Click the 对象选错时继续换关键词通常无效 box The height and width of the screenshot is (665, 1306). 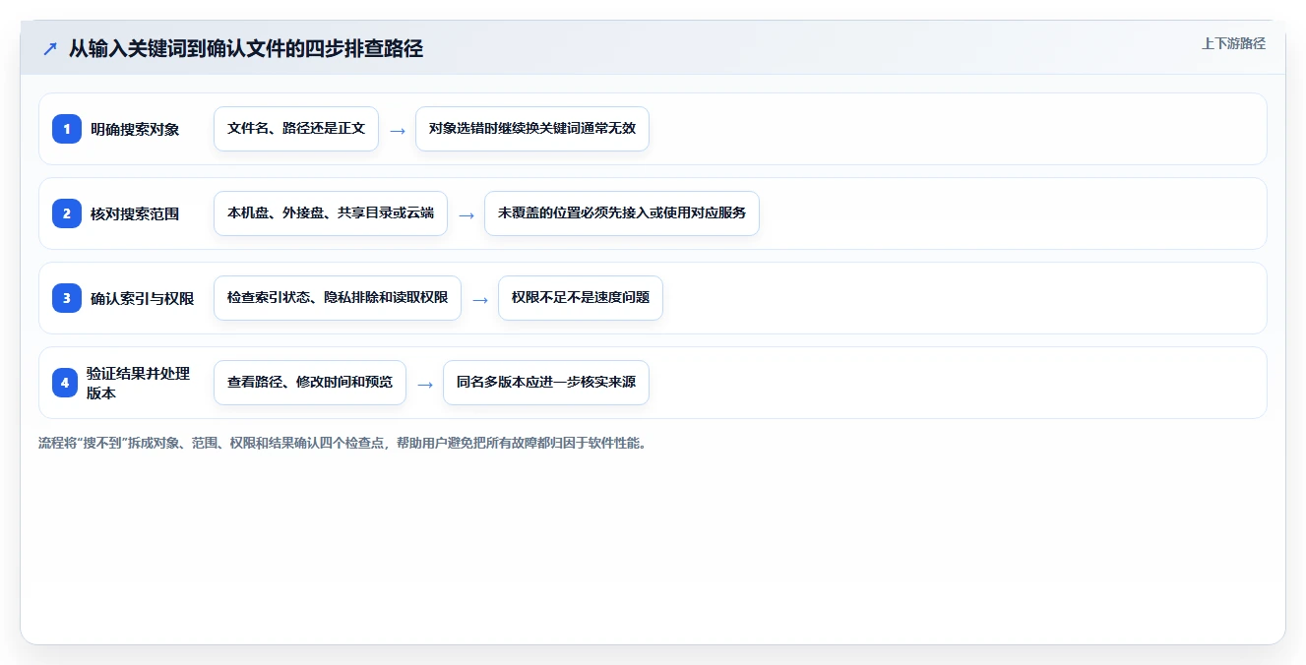click(x=532, y=129)
